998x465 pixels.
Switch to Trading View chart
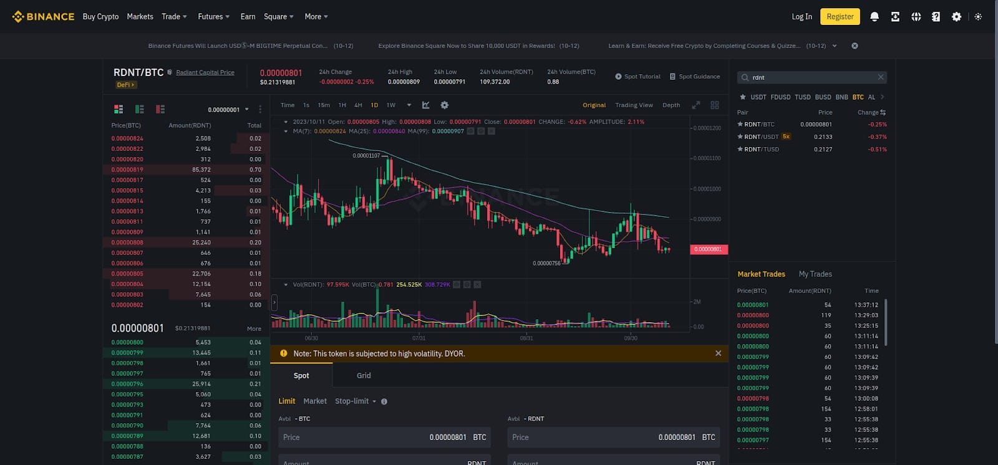[x=634, y=105]
